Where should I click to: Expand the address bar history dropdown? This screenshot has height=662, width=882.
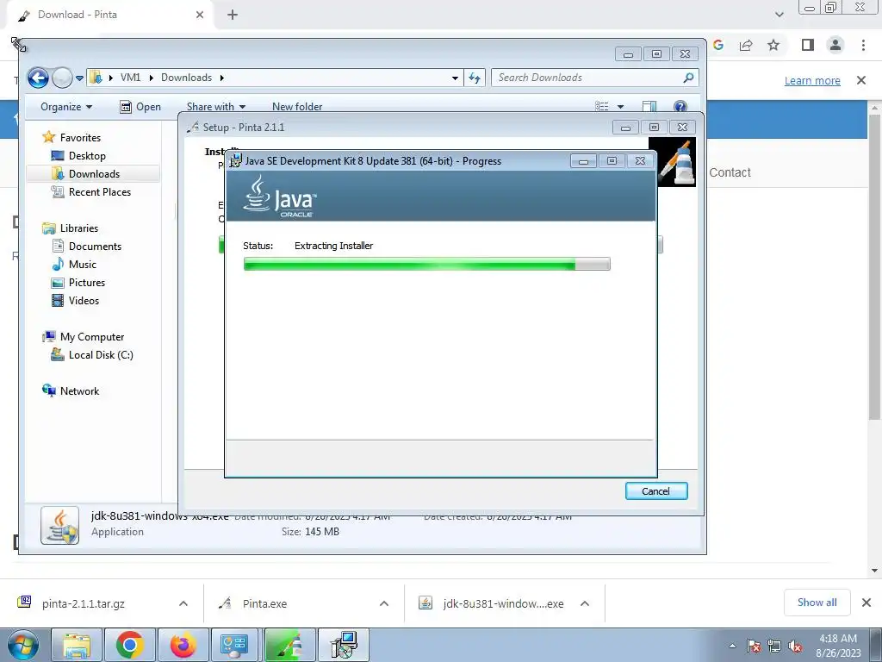click(x=455, y=78)
